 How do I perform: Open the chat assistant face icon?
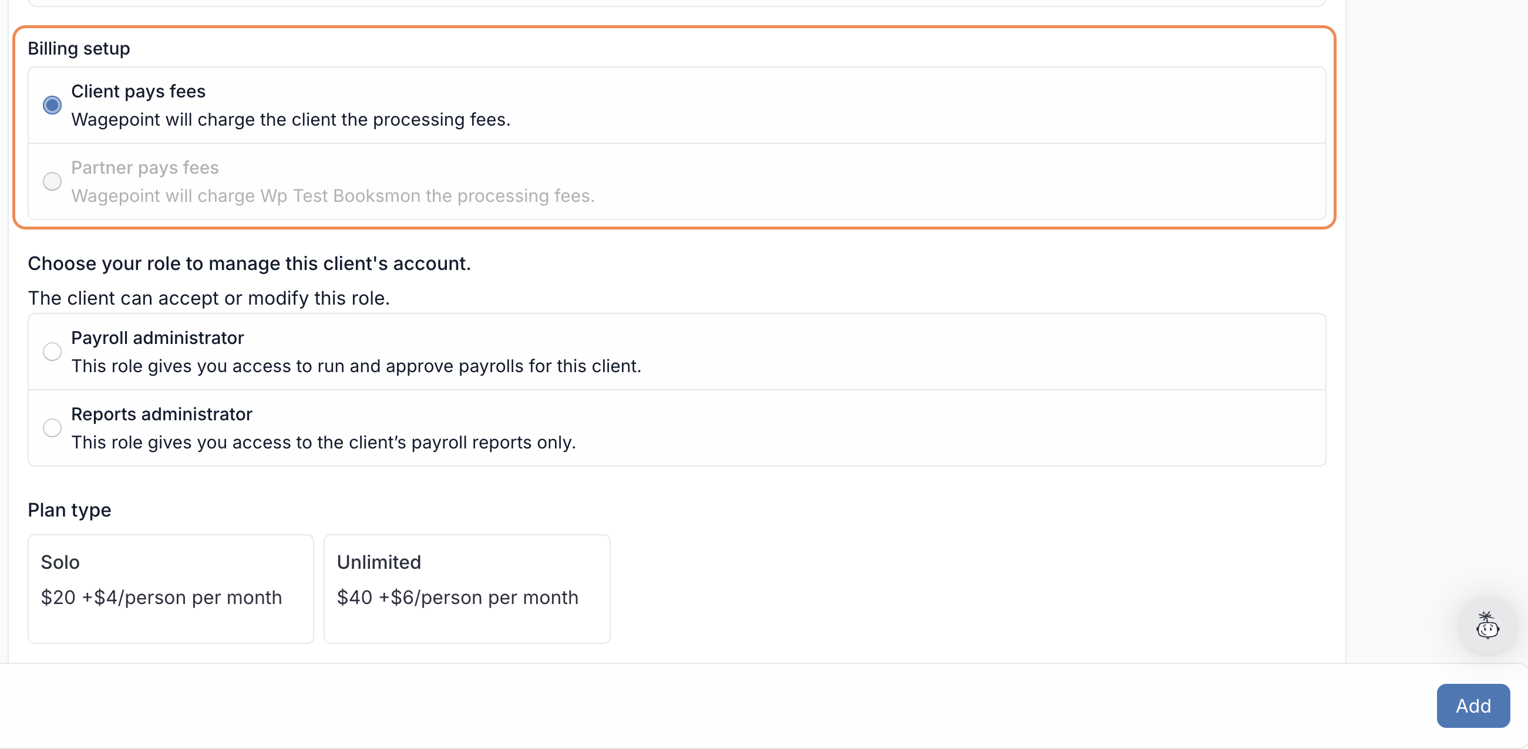[1487, 625]
